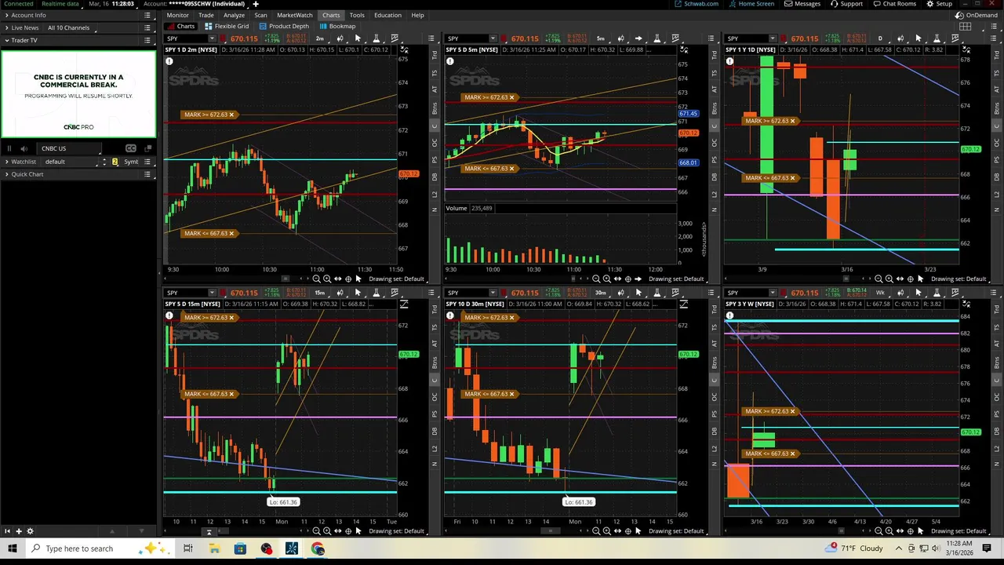Screen dimensions: 1004x565
Task: Zoom in on the SPY weekly chart
Action: [889, 531]
